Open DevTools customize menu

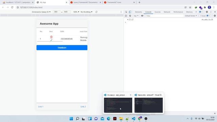211,12
